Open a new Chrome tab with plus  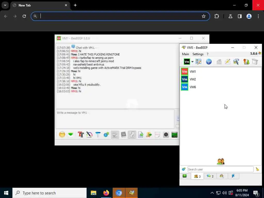[x=75, y=5]
